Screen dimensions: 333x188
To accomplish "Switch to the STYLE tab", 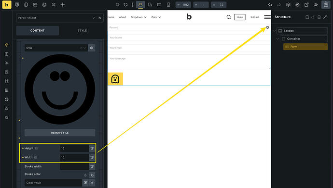I will [x=82, y=30].
